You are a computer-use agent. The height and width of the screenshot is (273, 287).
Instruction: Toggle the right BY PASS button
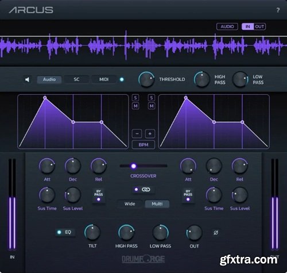[x=188, y=196]
